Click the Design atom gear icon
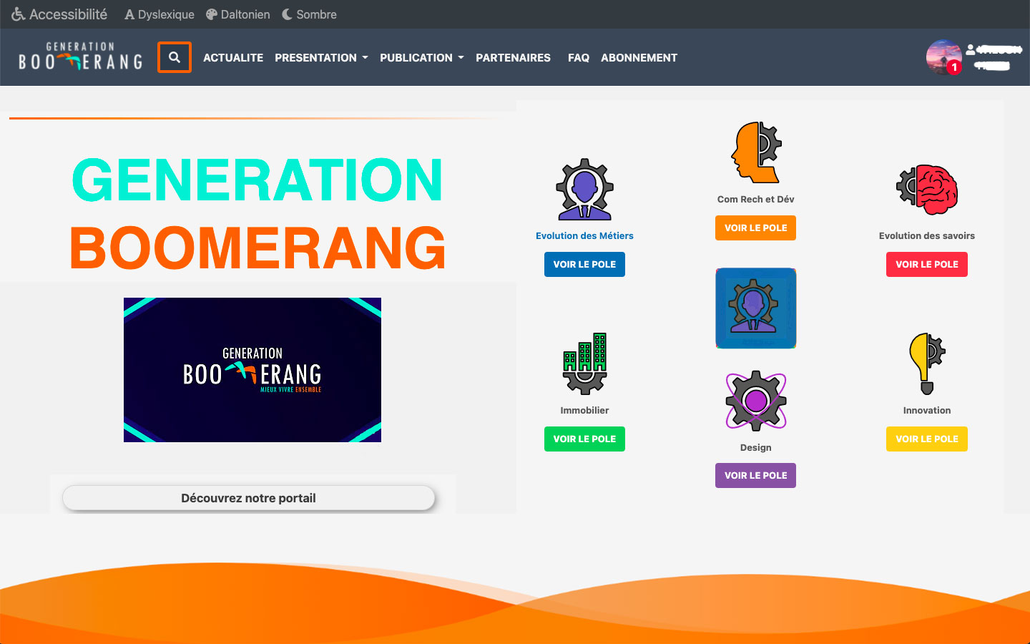The width and height of the screenshot is (1030, 644). (x=756, y=401)
